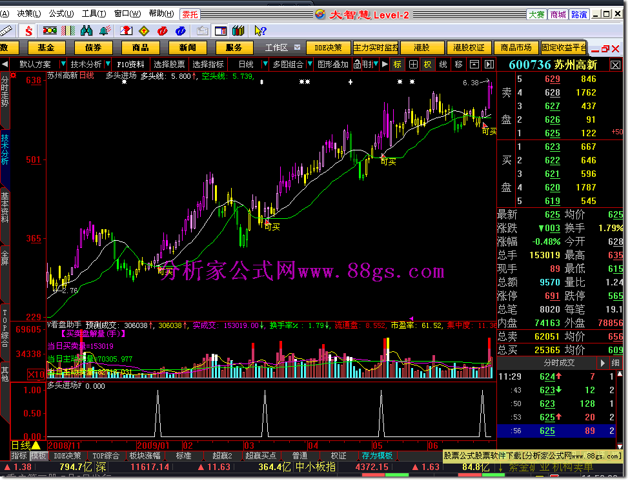
Task: Click the colored stripes toolbar icon
Action: tap(68, 31)
